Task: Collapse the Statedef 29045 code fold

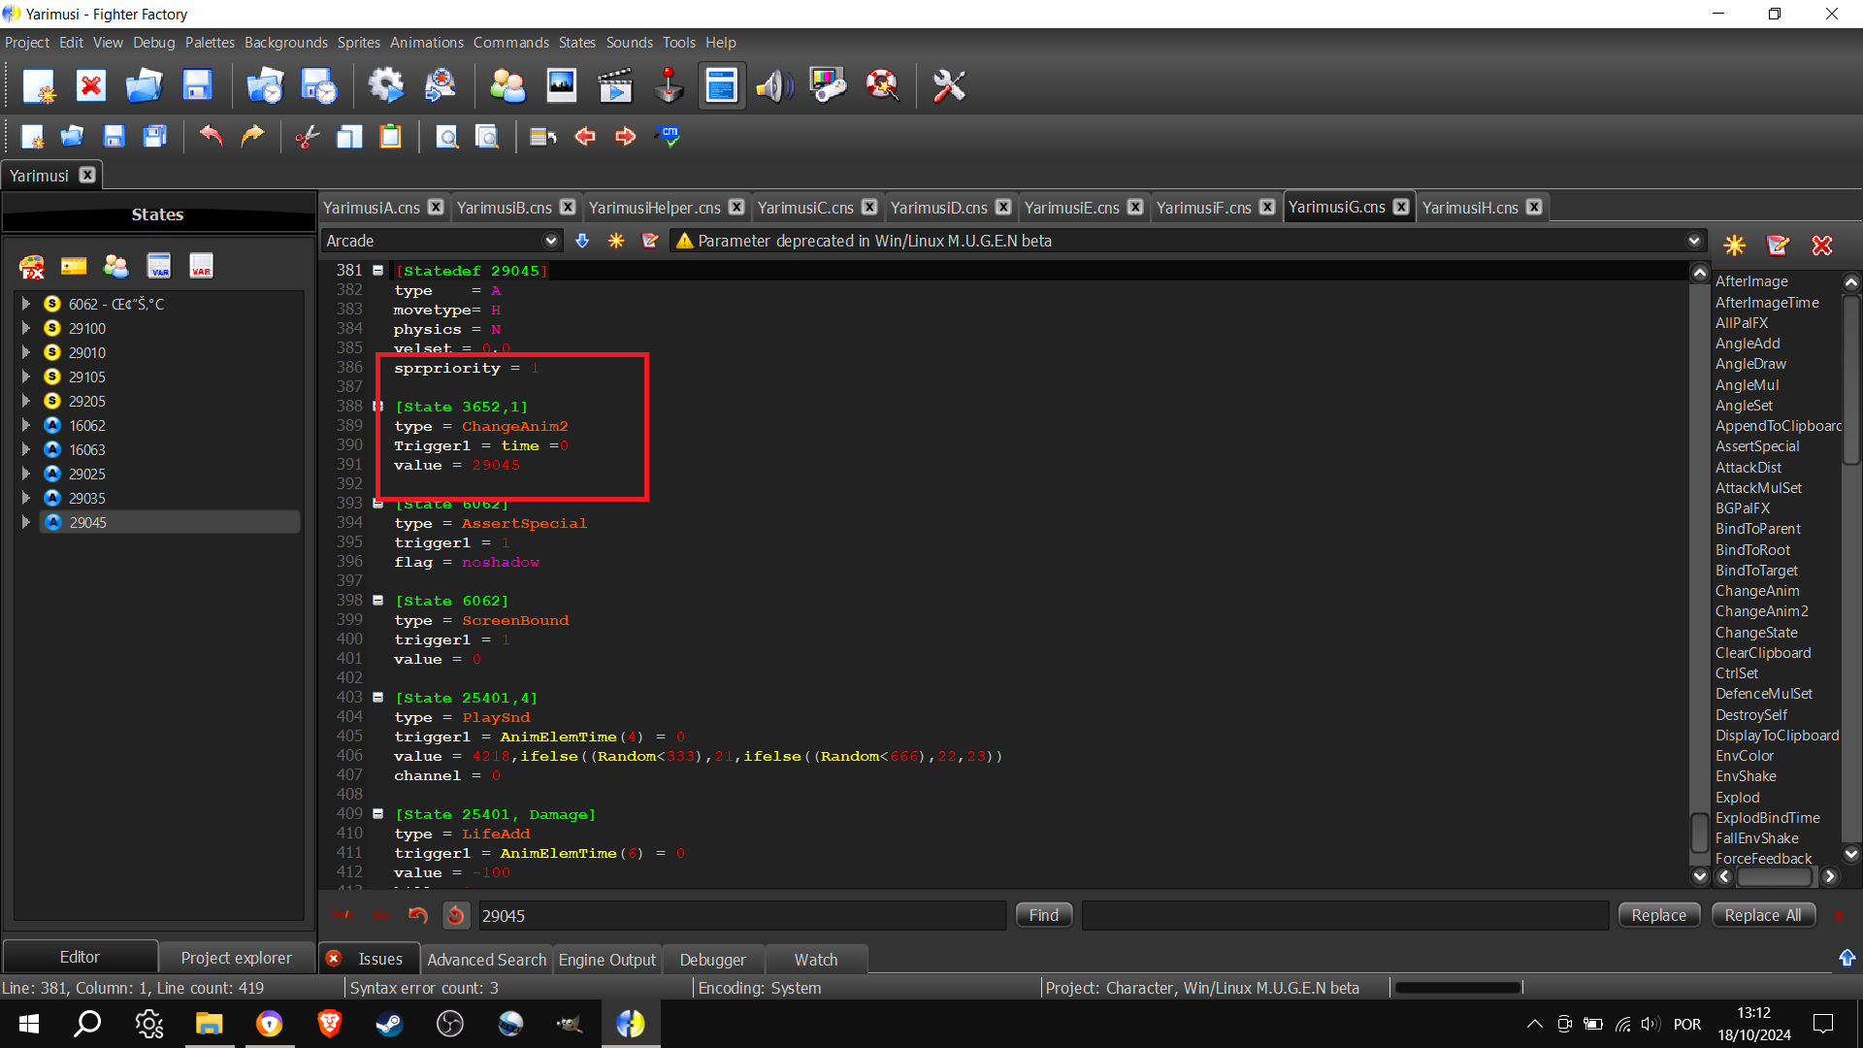Action: pos(378,271)
